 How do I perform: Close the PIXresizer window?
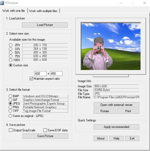tap(145, 3)
